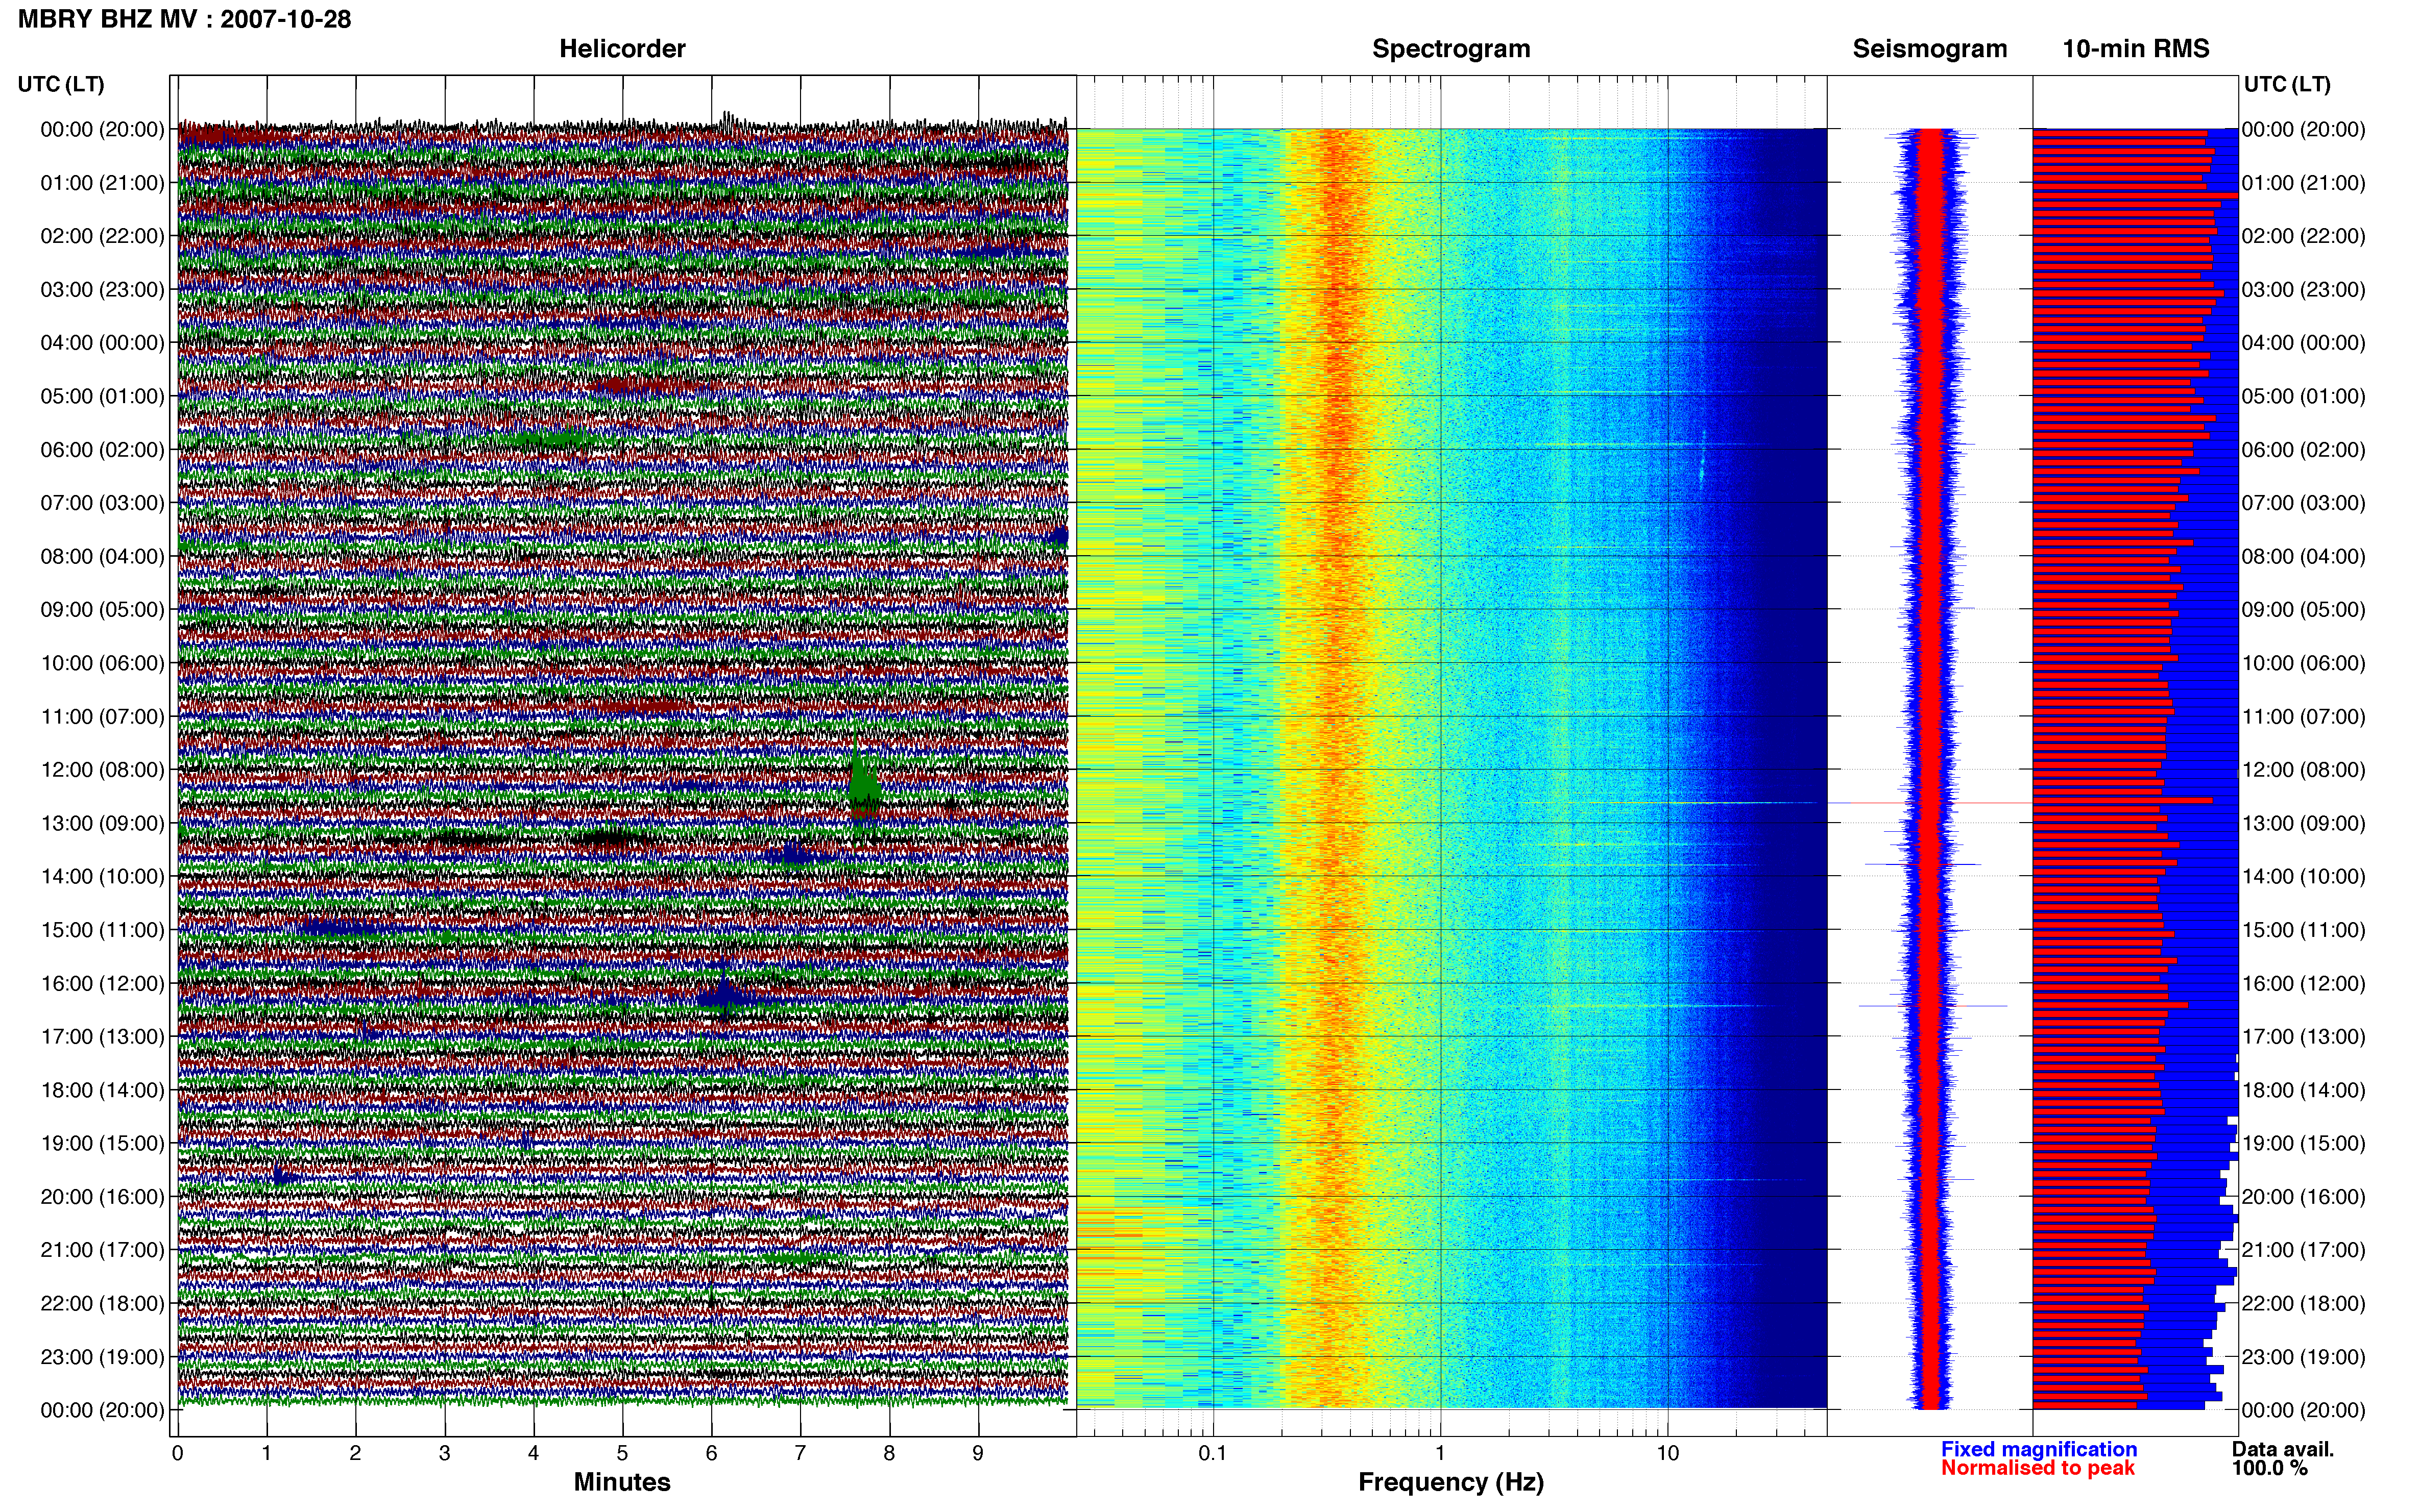
Task: Click left time label '15:00 (11:00)'
Action: click(102, 930)
